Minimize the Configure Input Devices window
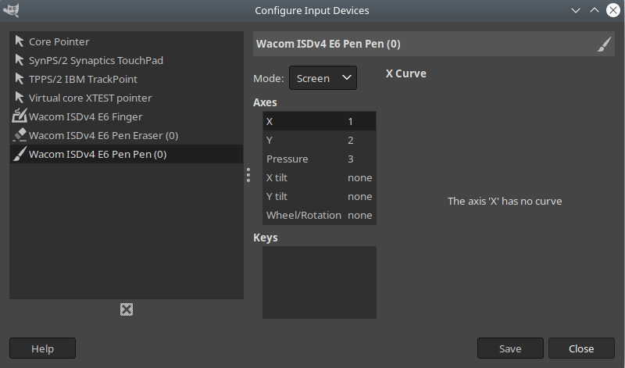 576,10
